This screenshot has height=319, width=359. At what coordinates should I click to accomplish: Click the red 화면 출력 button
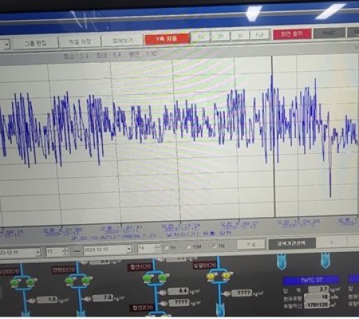point(292,34)
